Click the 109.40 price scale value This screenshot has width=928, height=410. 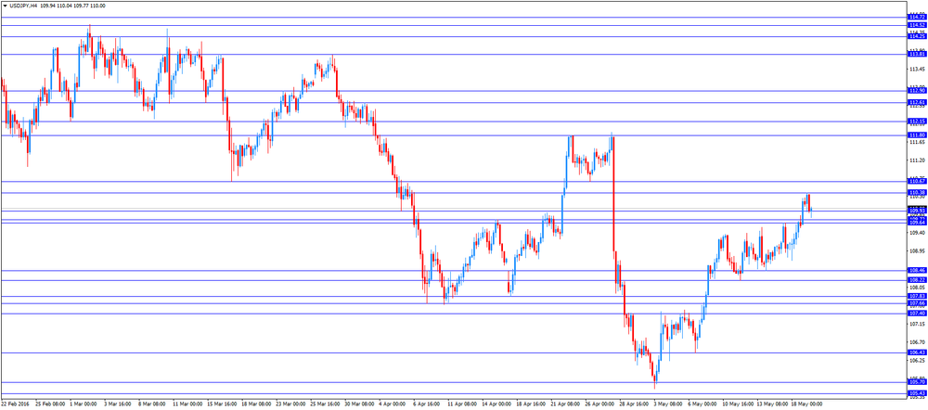pyautogui.click(x=917, y=233)
